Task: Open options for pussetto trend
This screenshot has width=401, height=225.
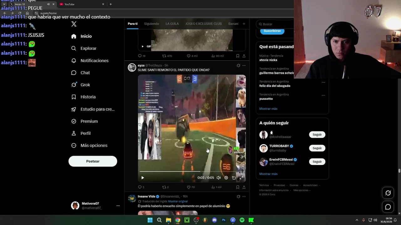Action: point(323,95)
